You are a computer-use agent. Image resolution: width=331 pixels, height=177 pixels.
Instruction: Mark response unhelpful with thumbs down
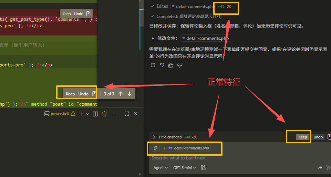tap(180, 65)
